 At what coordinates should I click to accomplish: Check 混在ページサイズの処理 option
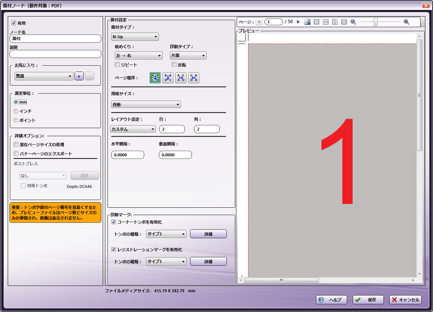(x=16, y=145)
